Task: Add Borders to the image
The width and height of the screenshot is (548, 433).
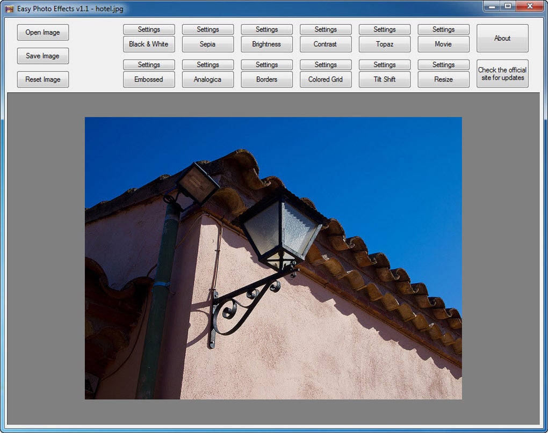Action: (x=266, y=79)
